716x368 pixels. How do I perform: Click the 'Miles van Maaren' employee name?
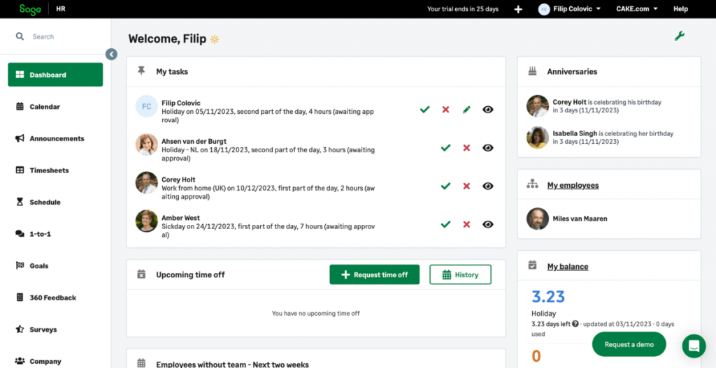[580, 219]
